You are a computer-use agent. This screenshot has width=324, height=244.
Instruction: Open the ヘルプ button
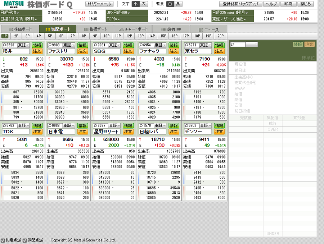tap(271, 4)
